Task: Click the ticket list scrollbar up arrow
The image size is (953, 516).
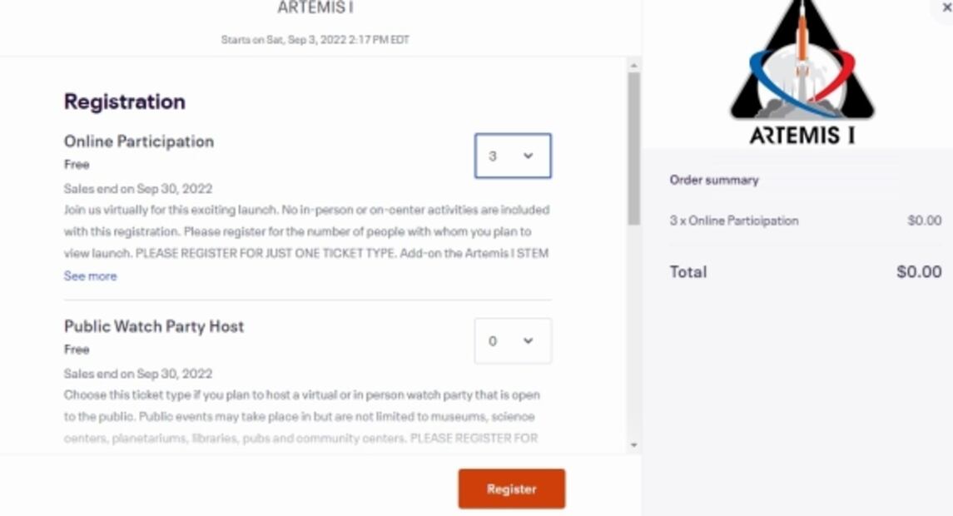Action: [x=633, y=66]
